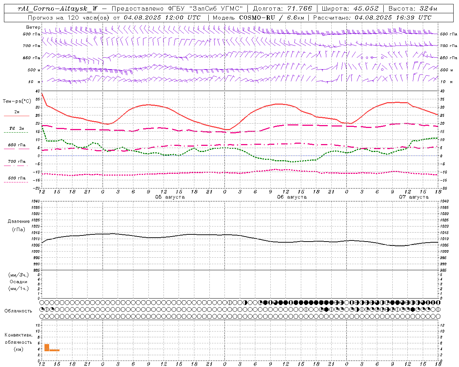The width and height of the screenshot is (459, 367).
Task: Click the (мм/3ч.) precipitation unit label
Action: (x=19, y=275)
